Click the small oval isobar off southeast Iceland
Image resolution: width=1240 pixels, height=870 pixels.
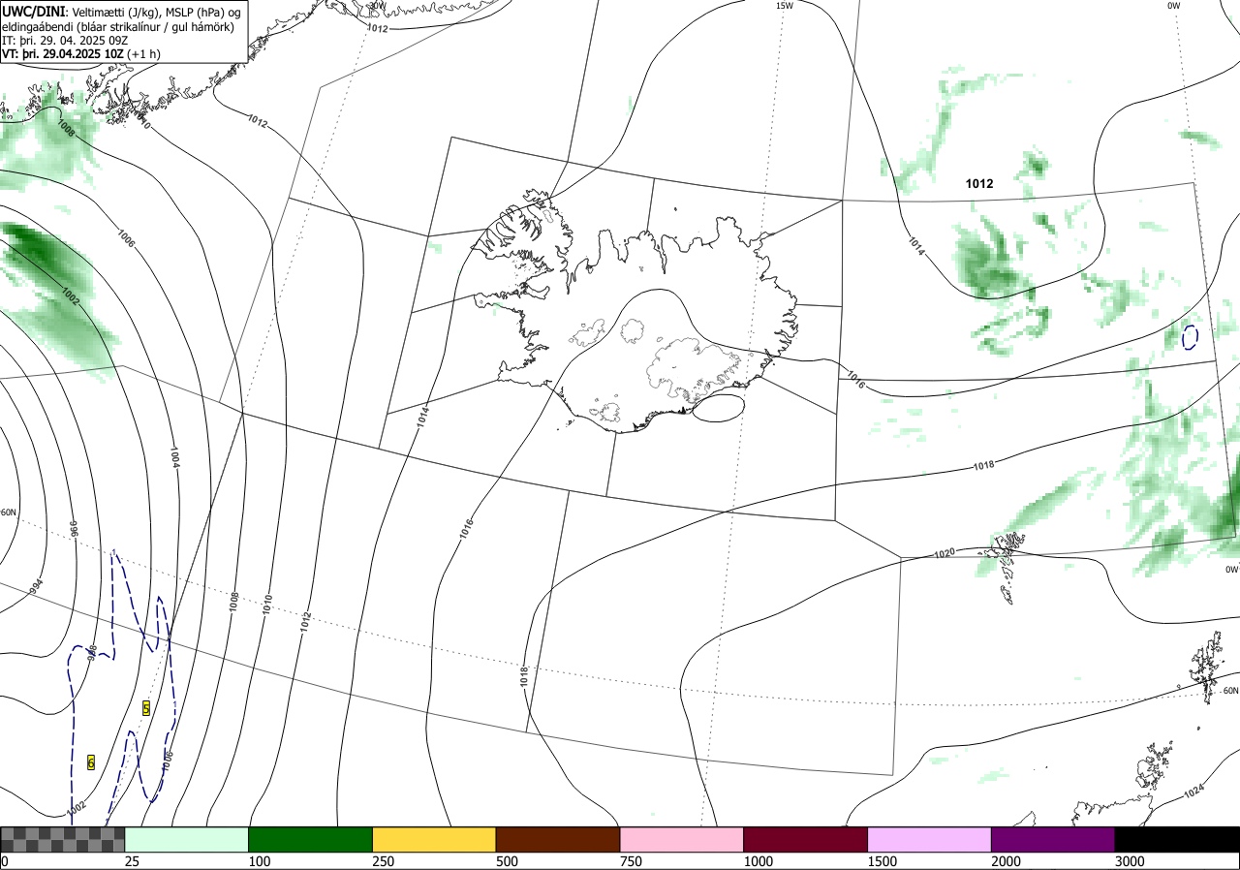[x=720, y=408]
